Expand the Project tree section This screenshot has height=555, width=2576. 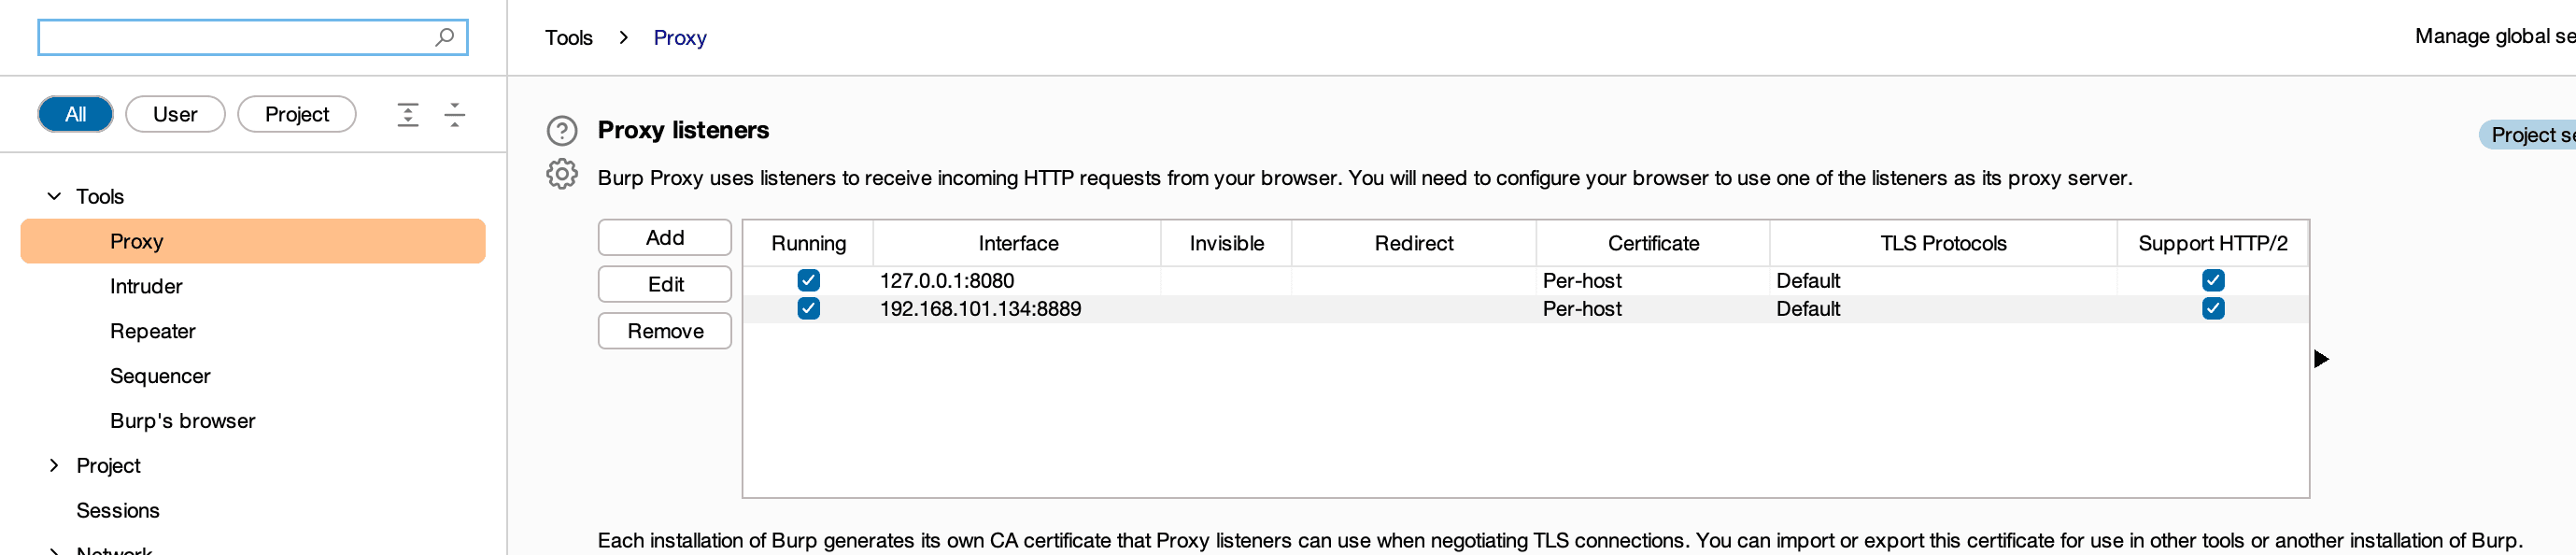54,465
